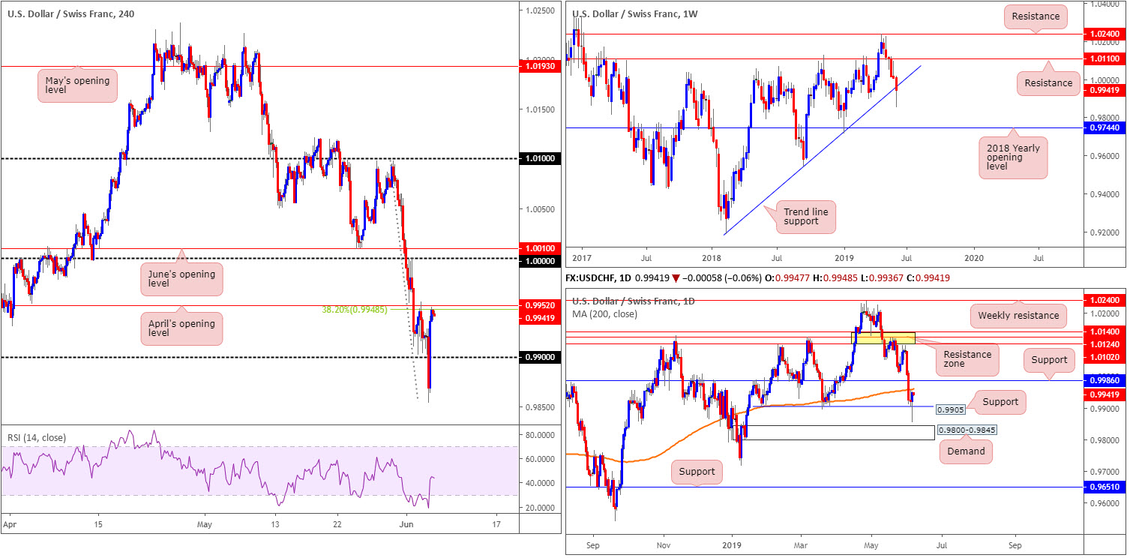Click the "Apr" date on 240 chart

(9, 524)
